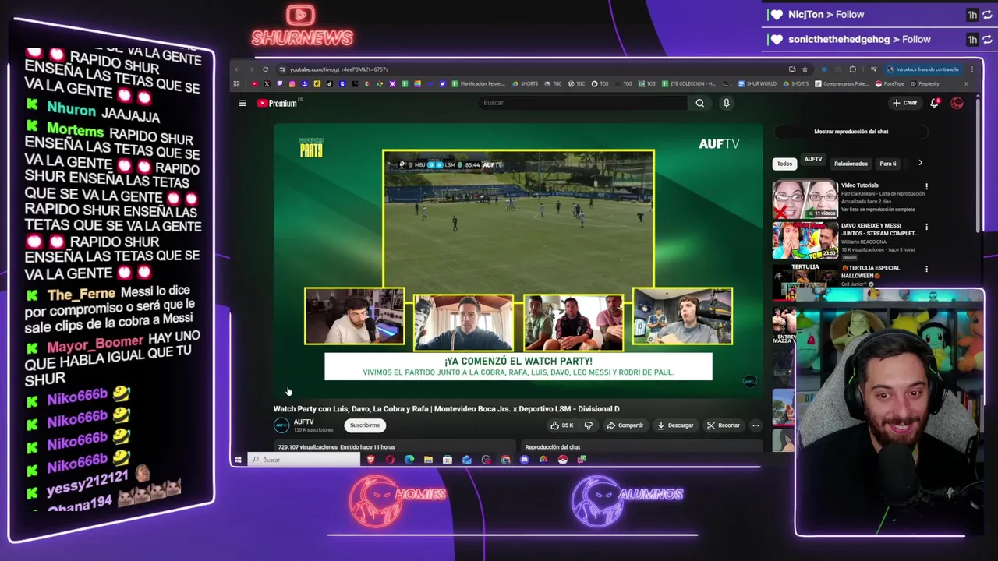Open the Planificación_Febrer bookmark
Image resolution: width=998 pixels, height=561 pixels.
[479, 83]
